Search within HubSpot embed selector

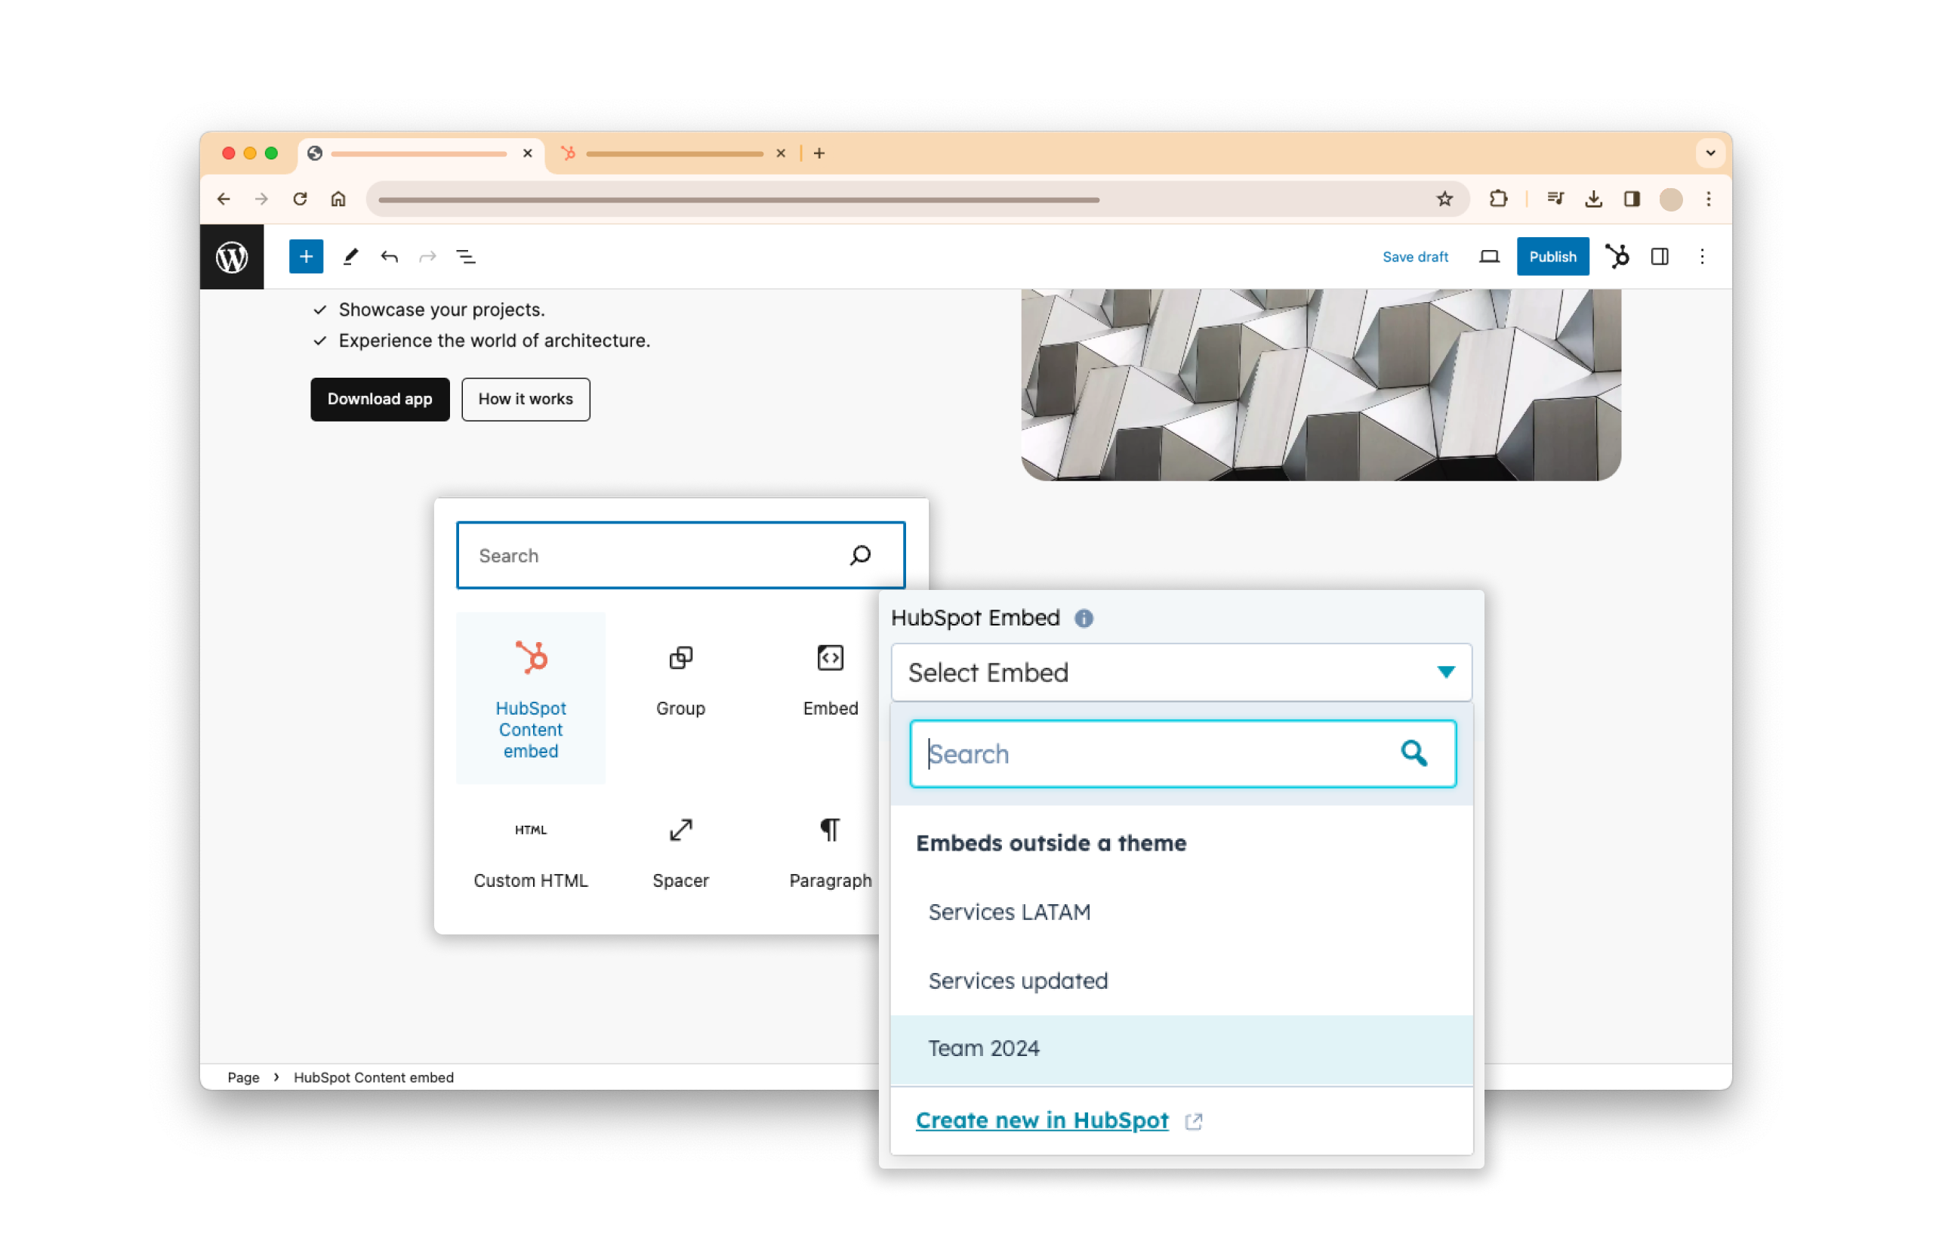[1181, 751]
